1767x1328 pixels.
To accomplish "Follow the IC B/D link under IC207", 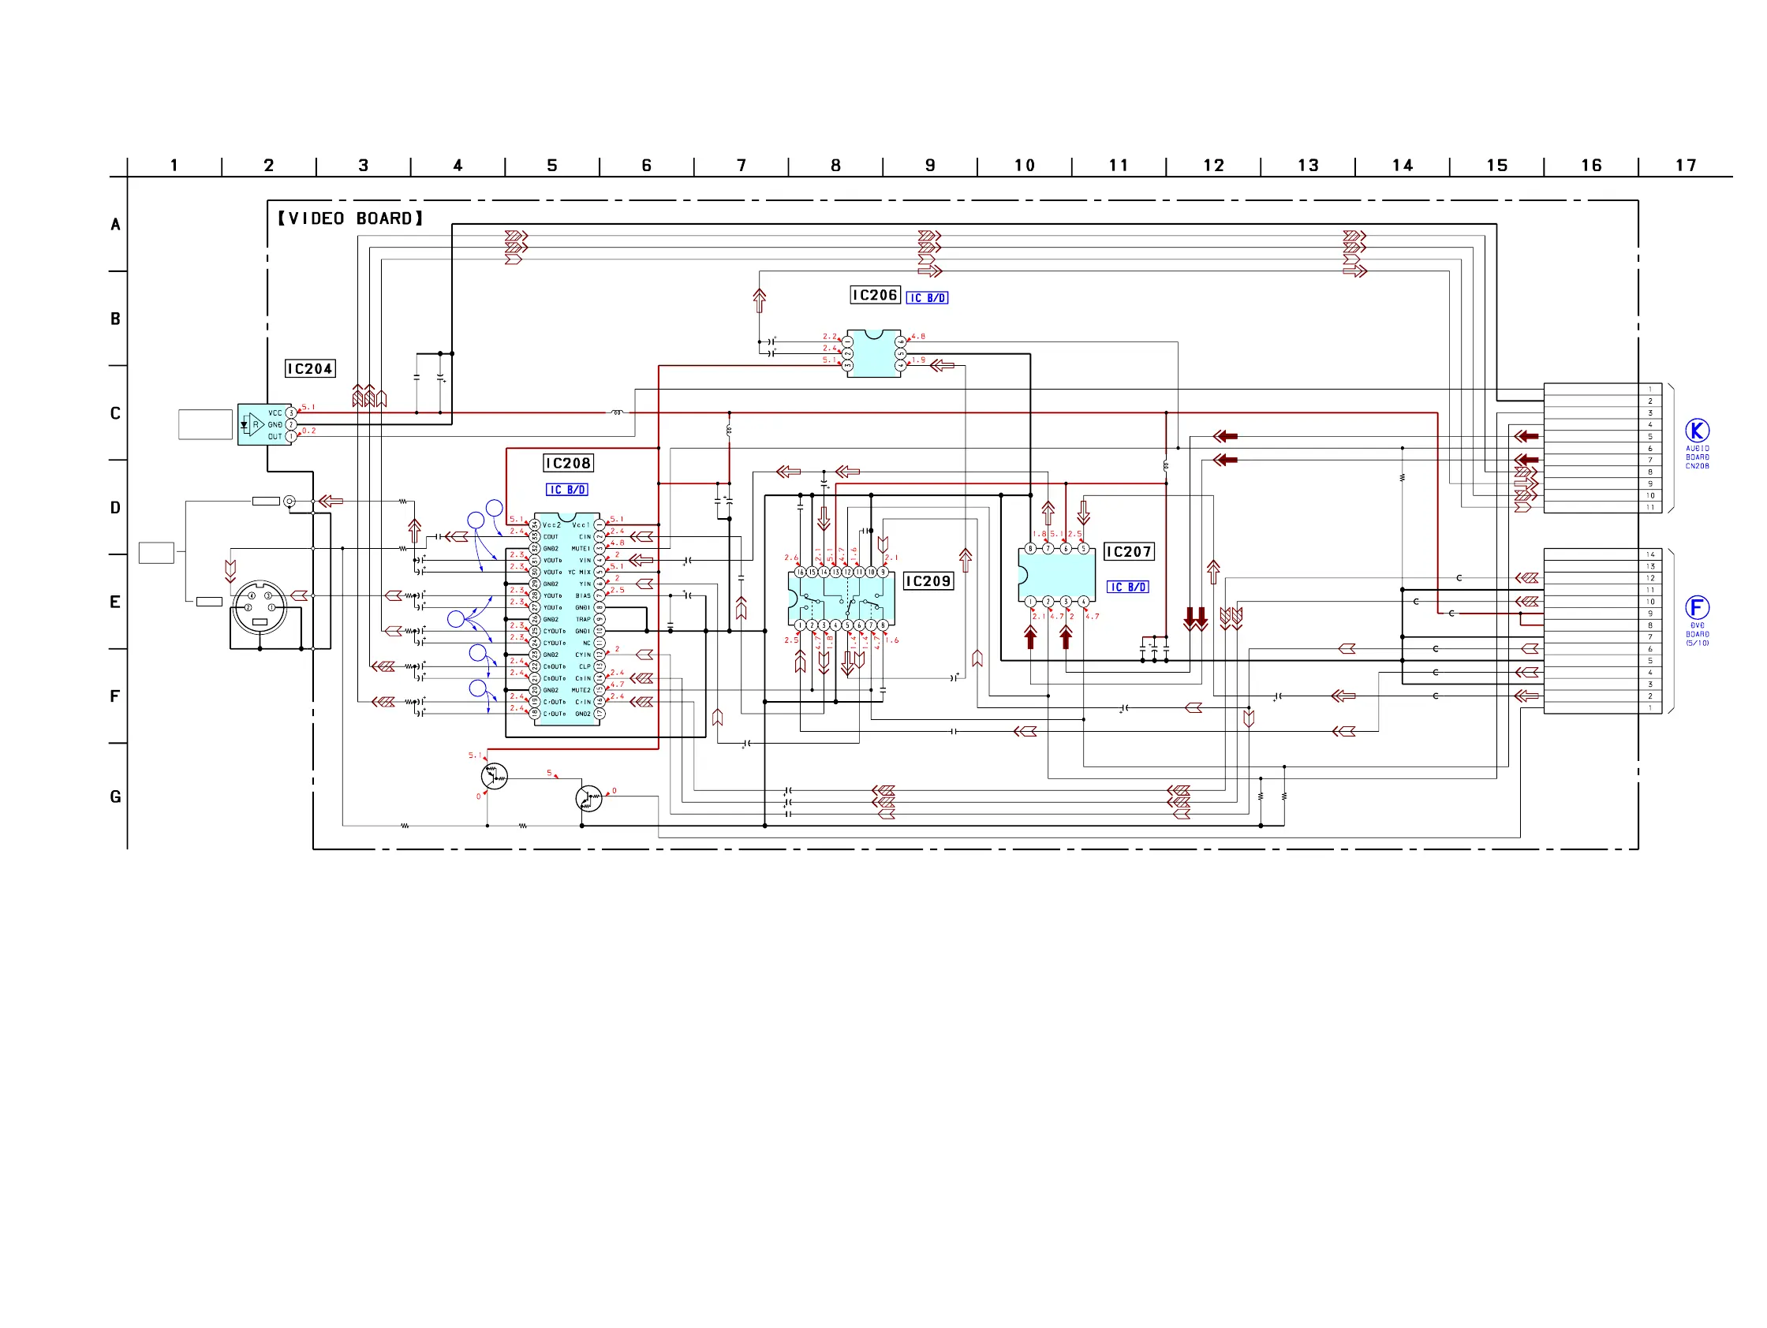I will pos(1127,587).
